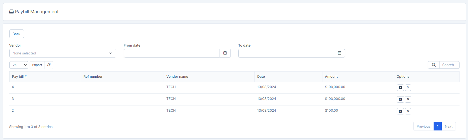The image size is (468, 140).
Task: Click TECH vendor in pay bill 2 row
Action: (171, 111)
